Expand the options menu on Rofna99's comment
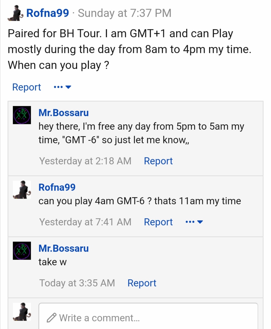 [194, 222]
